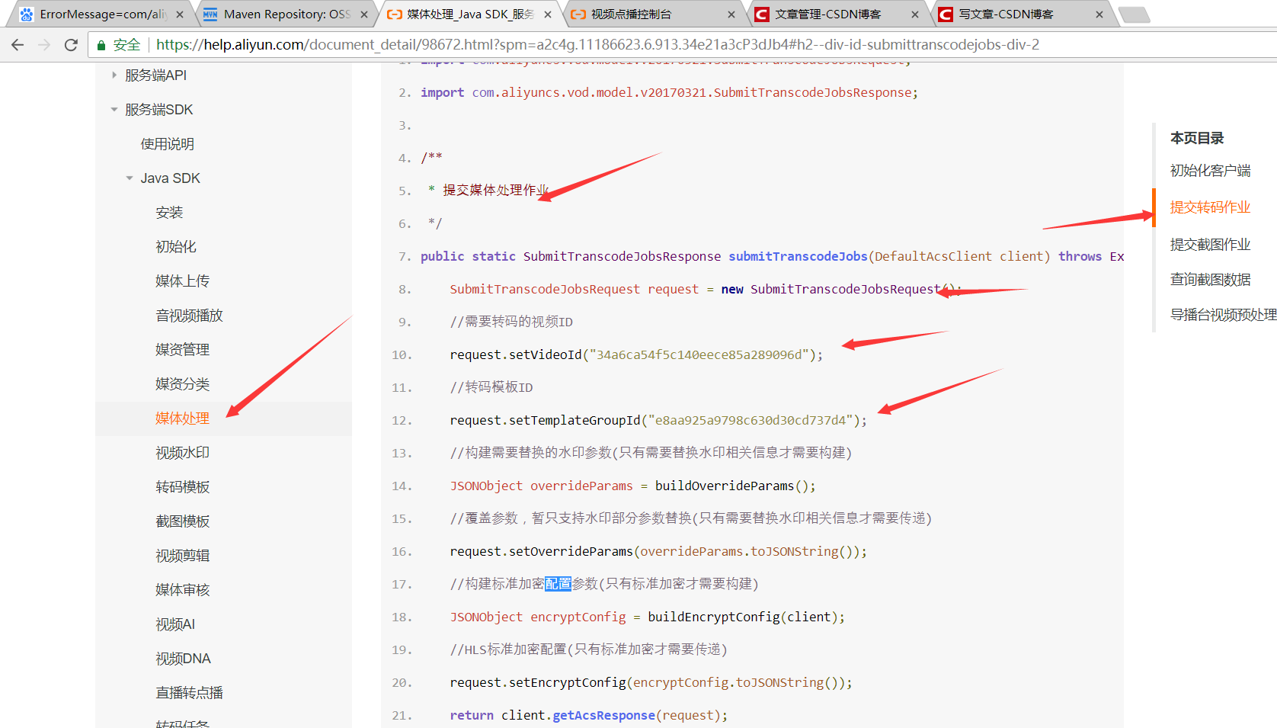
Task: Open the 媒体审核 sidebar page
Action: (x=182, y=590)
